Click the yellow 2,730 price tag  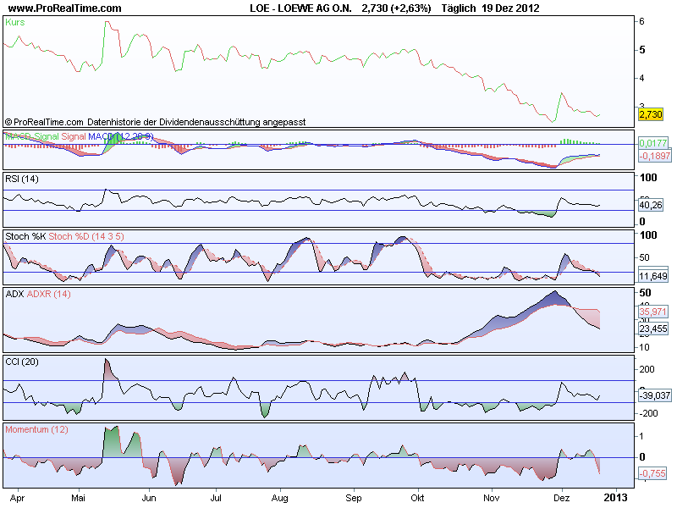pos(650,114)
